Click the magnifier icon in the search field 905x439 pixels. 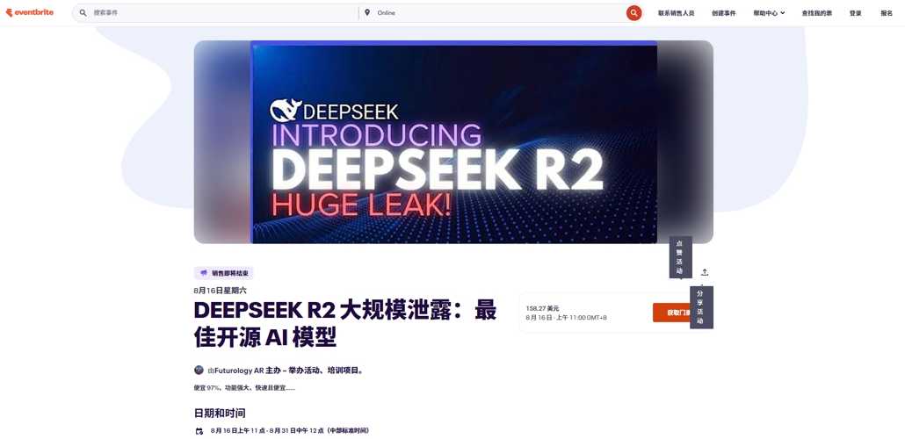coord(83,12)
